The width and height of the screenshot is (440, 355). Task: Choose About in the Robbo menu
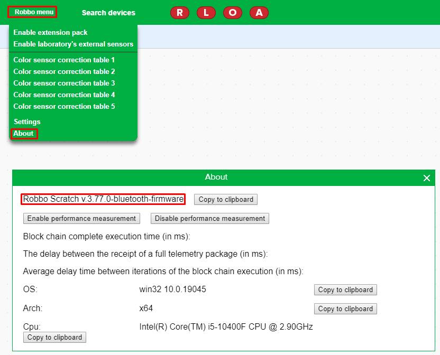(23, 134)
